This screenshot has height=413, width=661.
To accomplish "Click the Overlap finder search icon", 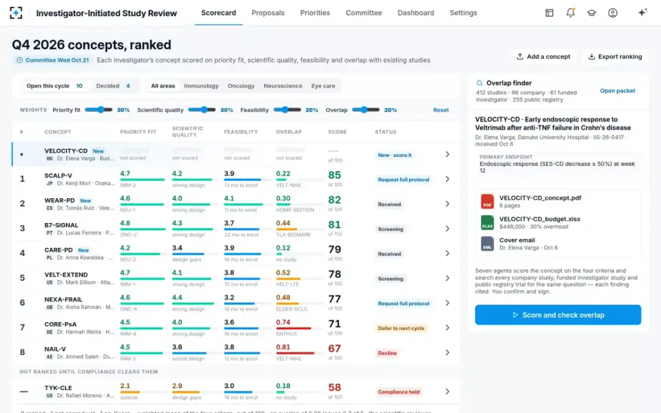I will tap(480, 83).
